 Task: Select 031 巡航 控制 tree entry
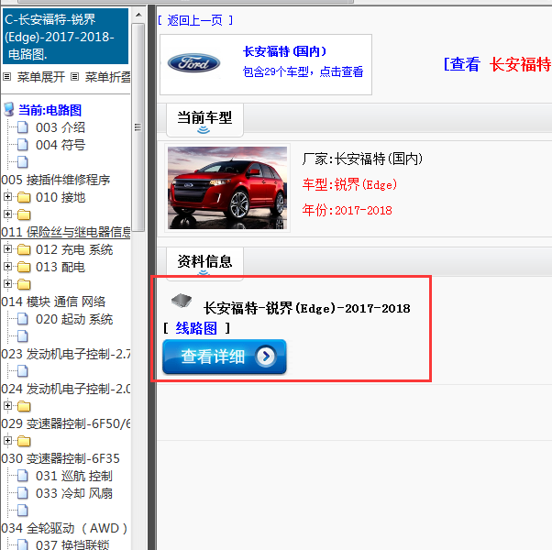pyautogui.click(x=74, y=476)
